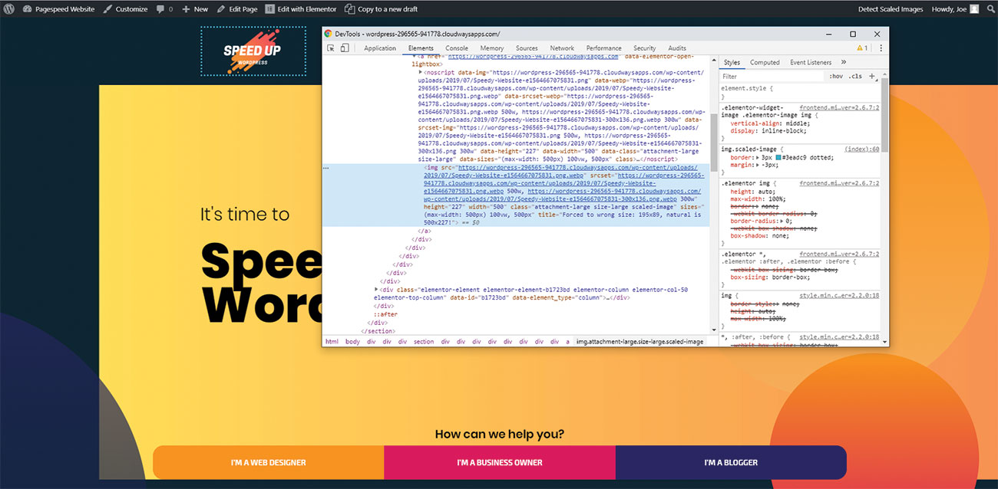Click the yellow warning count icon

point(862,48)
